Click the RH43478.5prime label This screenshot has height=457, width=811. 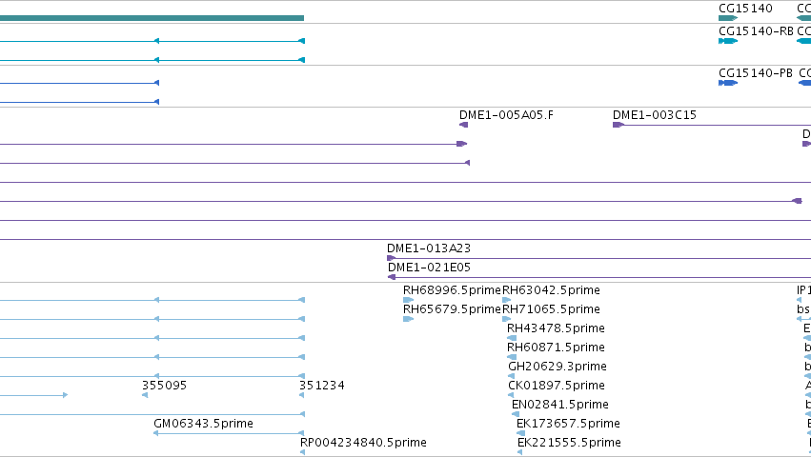556,328
